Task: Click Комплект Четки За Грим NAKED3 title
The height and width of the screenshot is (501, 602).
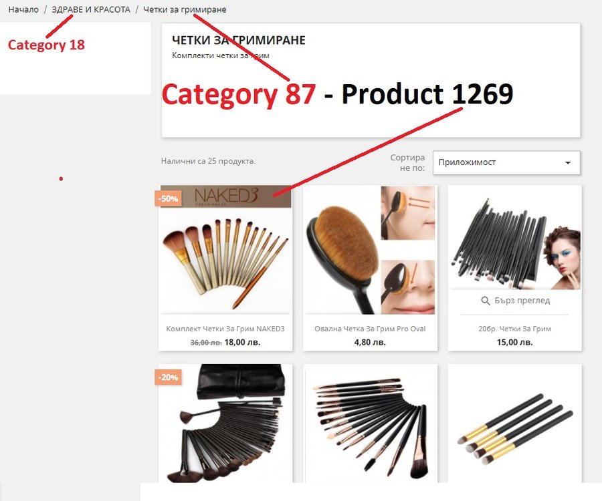Action: [225, 329]
